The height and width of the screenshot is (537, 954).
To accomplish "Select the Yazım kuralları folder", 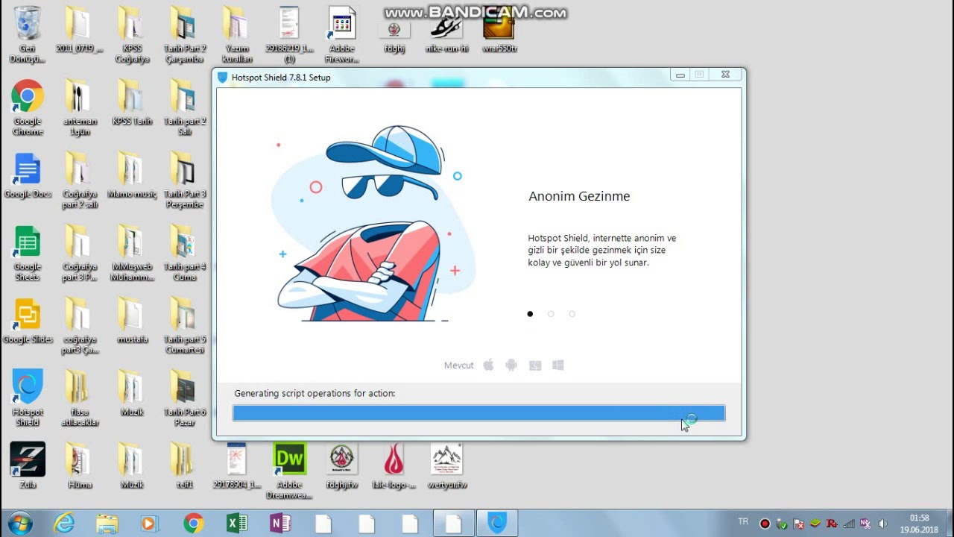I will coord(237,35).
